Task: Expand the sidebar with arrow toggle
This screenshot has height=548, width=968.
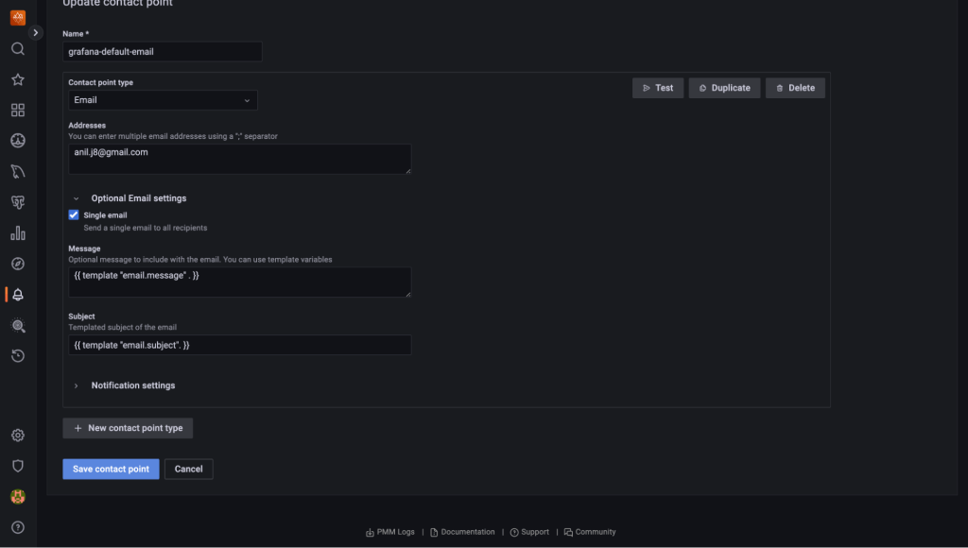Action: click(x=36, y=32)
